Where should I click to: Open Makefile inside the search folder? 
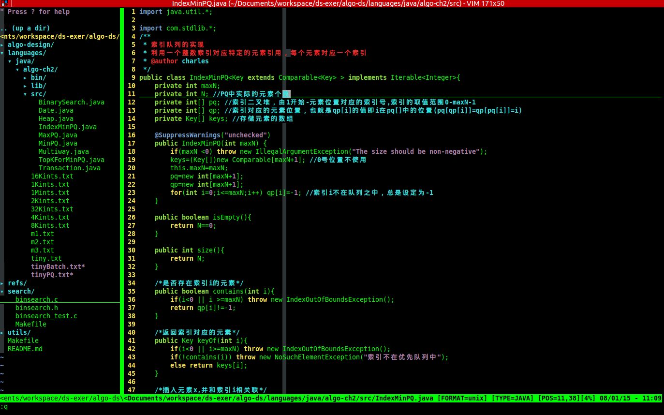pyautogui.click(x=30, y=325)
